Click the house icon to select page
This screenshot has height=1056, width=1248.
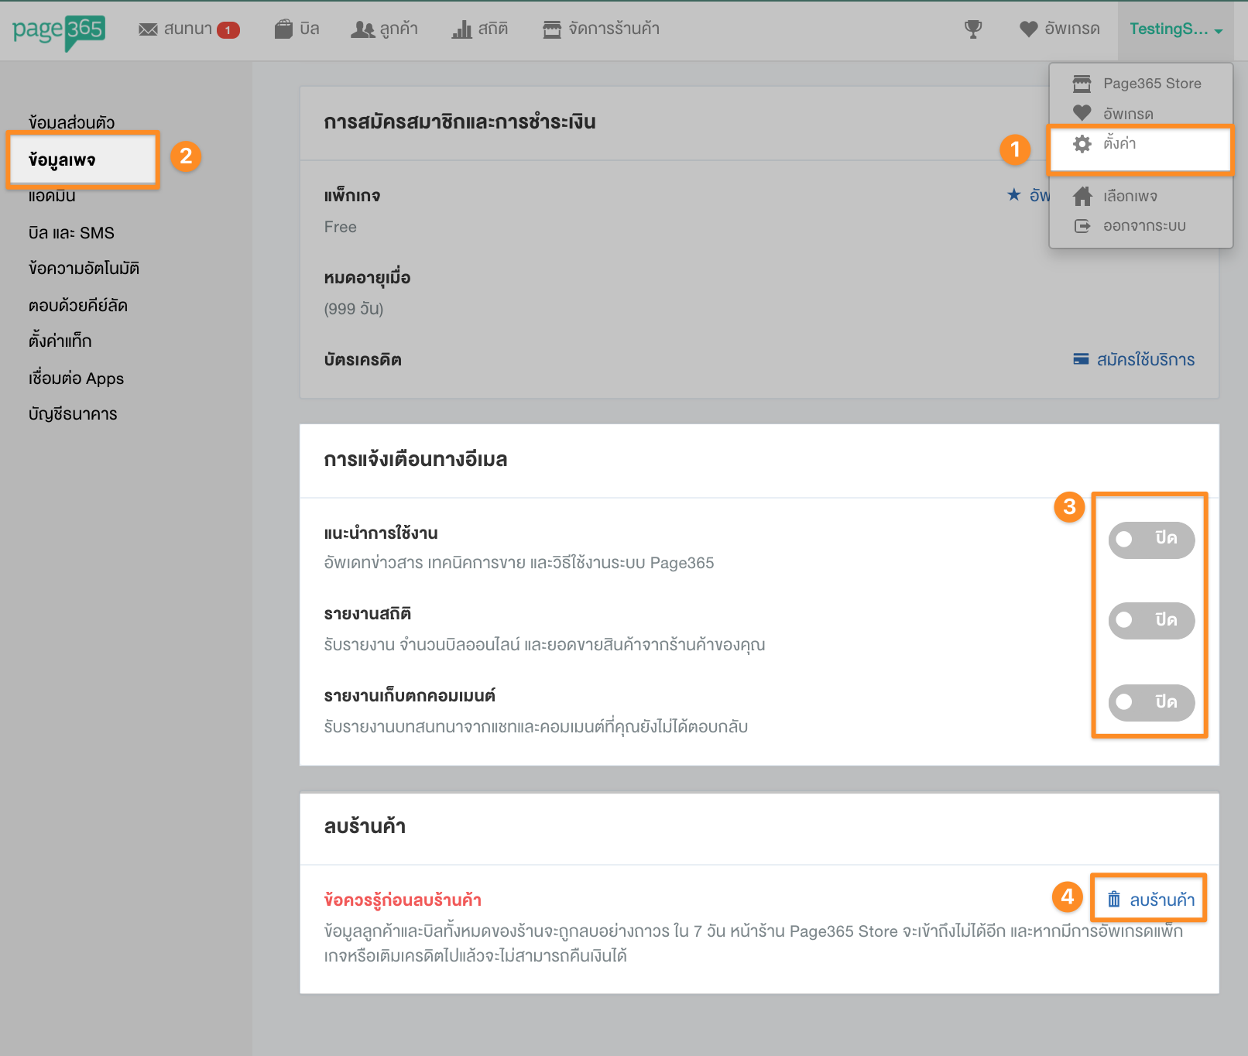coord(1082,197)
